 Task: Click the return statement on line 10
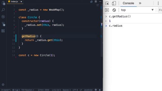click(x=44, y=40)
